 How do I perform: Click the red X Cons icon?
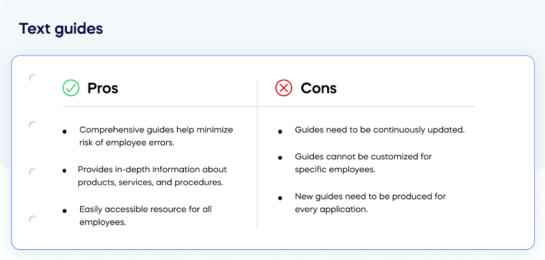click(283, 88)
